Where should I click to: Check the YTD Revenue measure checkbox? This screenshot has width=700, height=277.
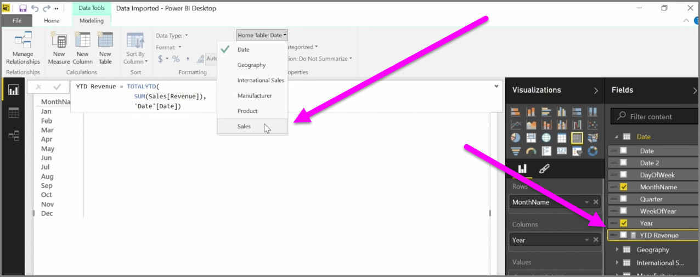[623, 235]
